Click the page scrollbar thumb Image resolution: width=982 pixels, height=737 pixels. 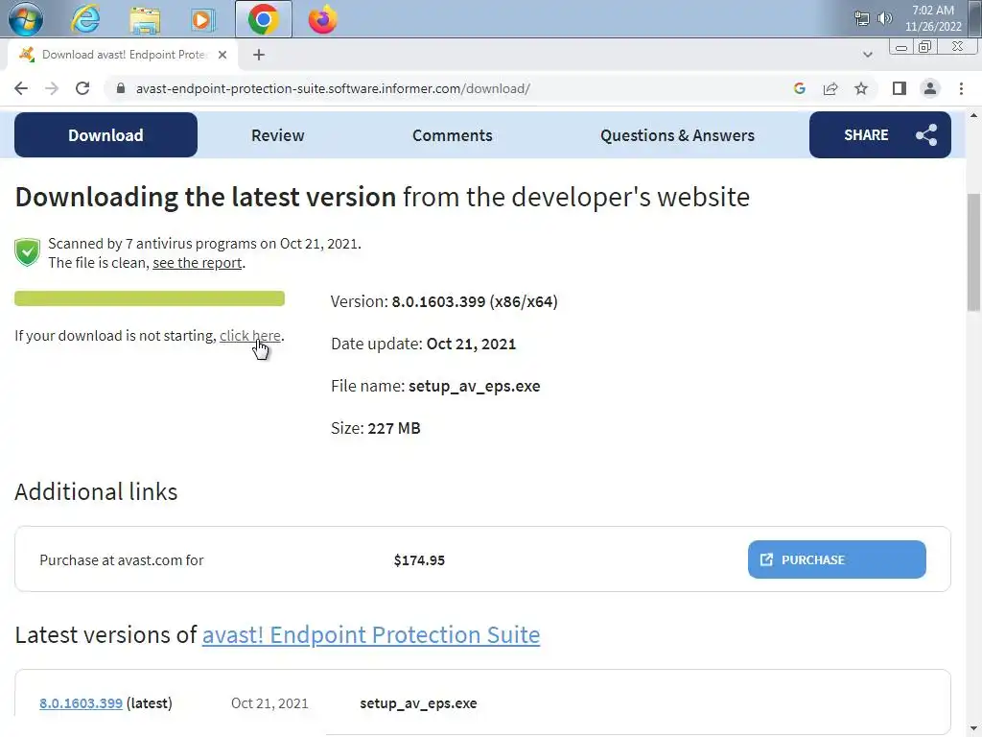973,252
